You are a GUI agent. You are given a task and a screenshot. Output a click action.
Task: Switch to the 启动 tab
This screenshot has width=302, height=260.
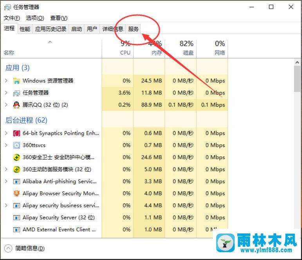pyautogui.click(x=76, y=29)
